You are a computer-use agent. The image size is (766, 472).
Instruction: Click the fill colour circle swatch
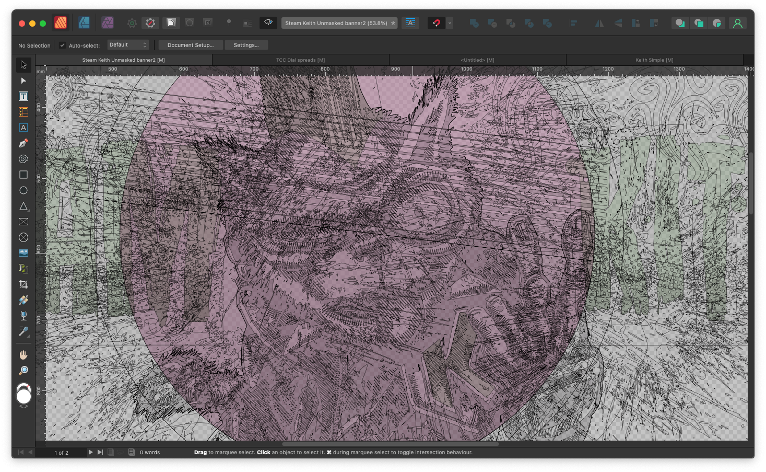[23, 397]
